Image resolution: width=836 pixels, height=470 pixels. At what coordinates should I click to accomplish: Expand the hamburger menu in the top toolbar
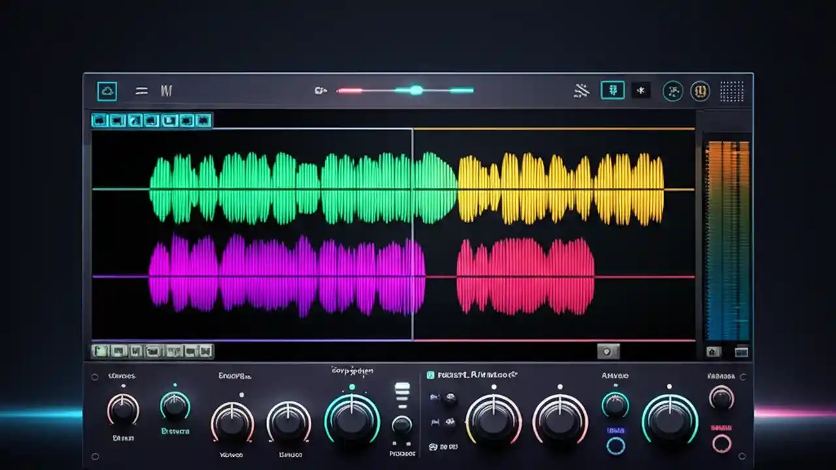coord(141,91)
